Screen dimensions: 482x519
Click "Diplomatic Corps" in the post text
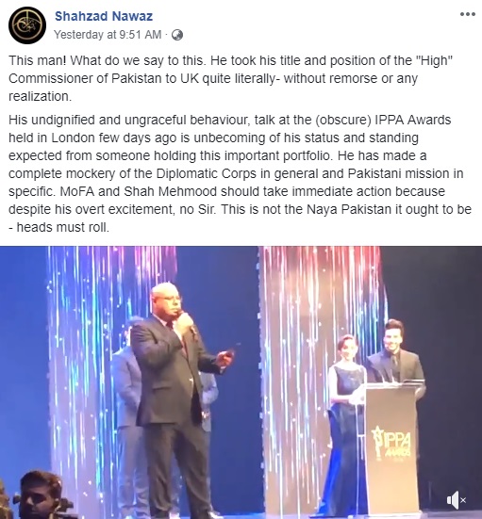pyautogui.click(x=207, y=173)
